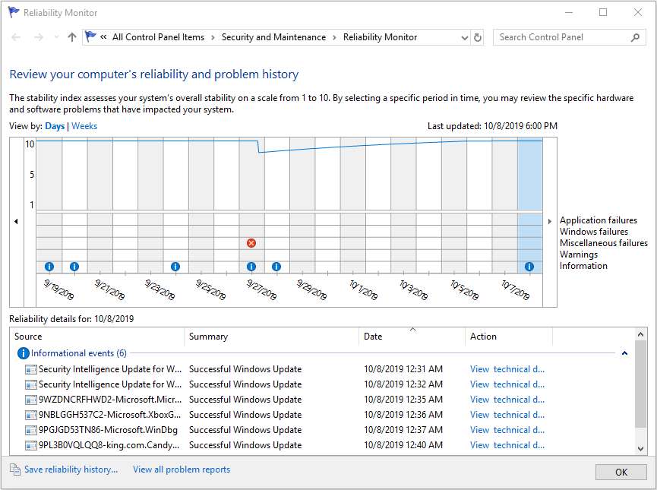Select the information icon on 9/24/2019
The width and height of the screenshot is (657, 490).
(x=175, y=267)
